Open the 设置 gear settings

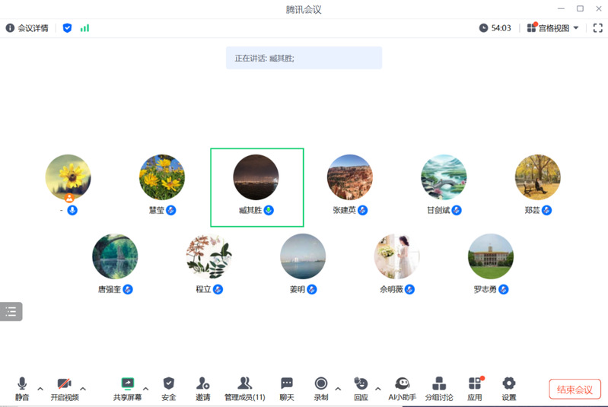[508, 383]
